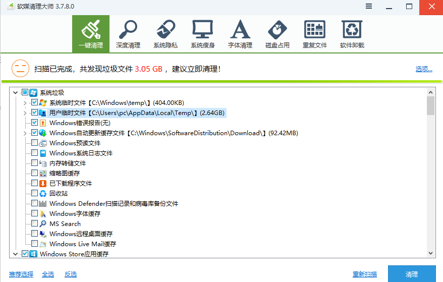Check the 缩略图缓存 checkbox
Image resolution: width=443 pixels, height=282 pixels.
pyautogui.click(x=34, y=173)
